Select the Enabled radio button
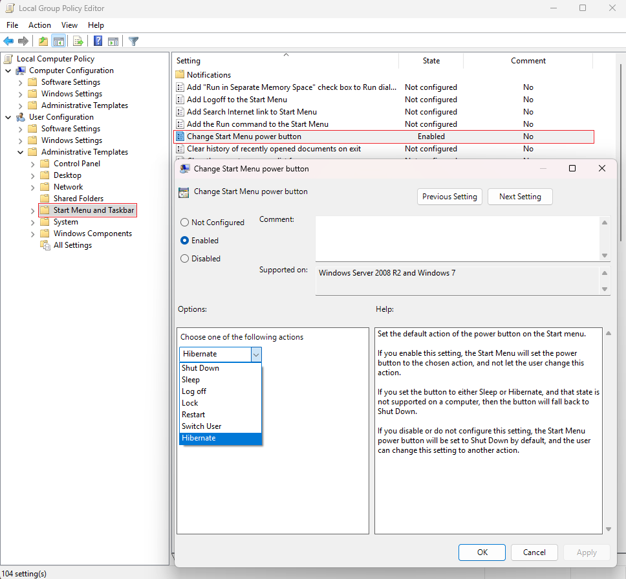 click(184, 241)
